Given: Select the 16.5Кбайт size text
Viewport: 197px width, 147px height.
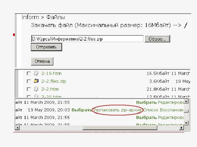Looking at the screenshot, I should (x=158, y=73).
